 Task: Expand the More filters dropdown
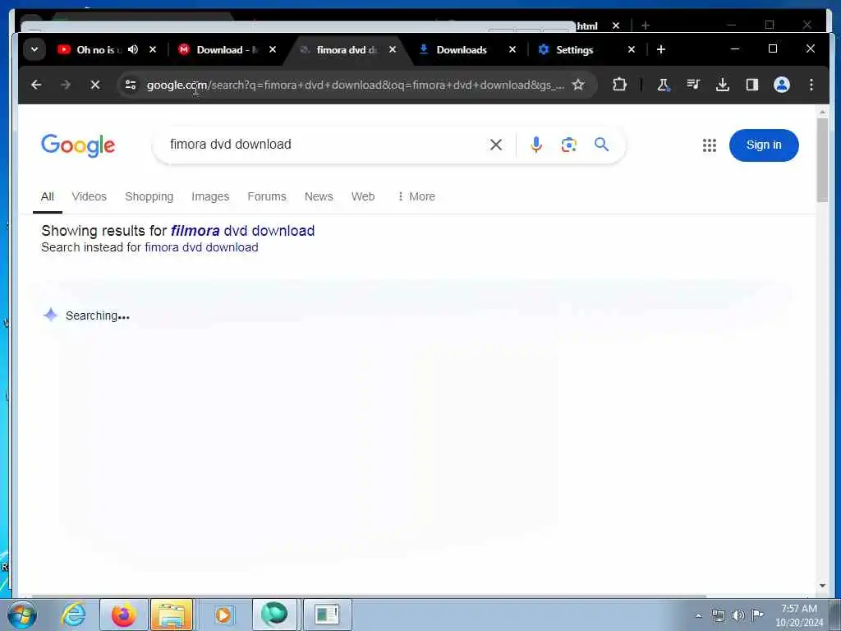416,196
